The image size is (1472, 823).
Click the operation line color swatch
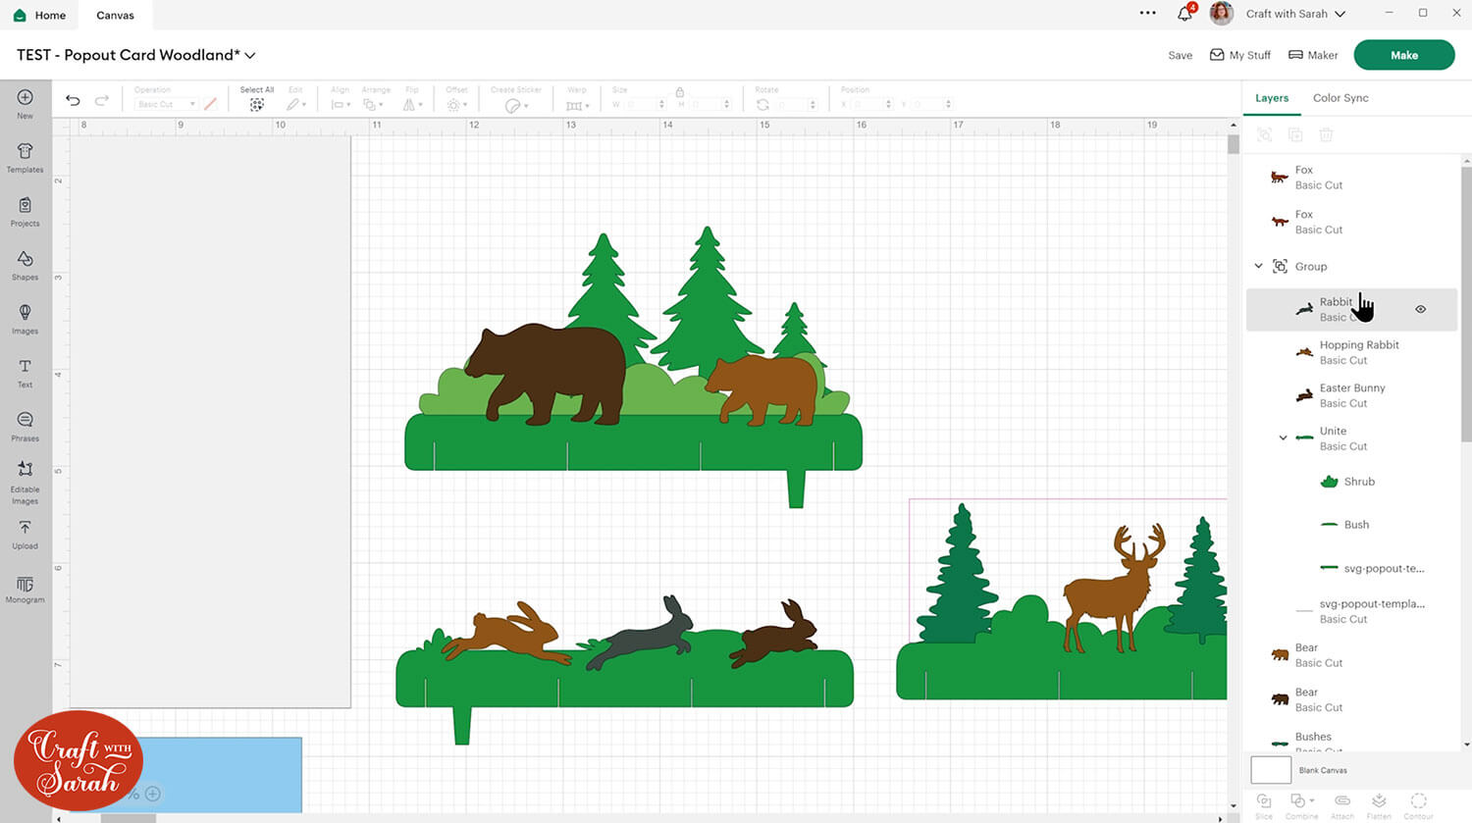210,104
